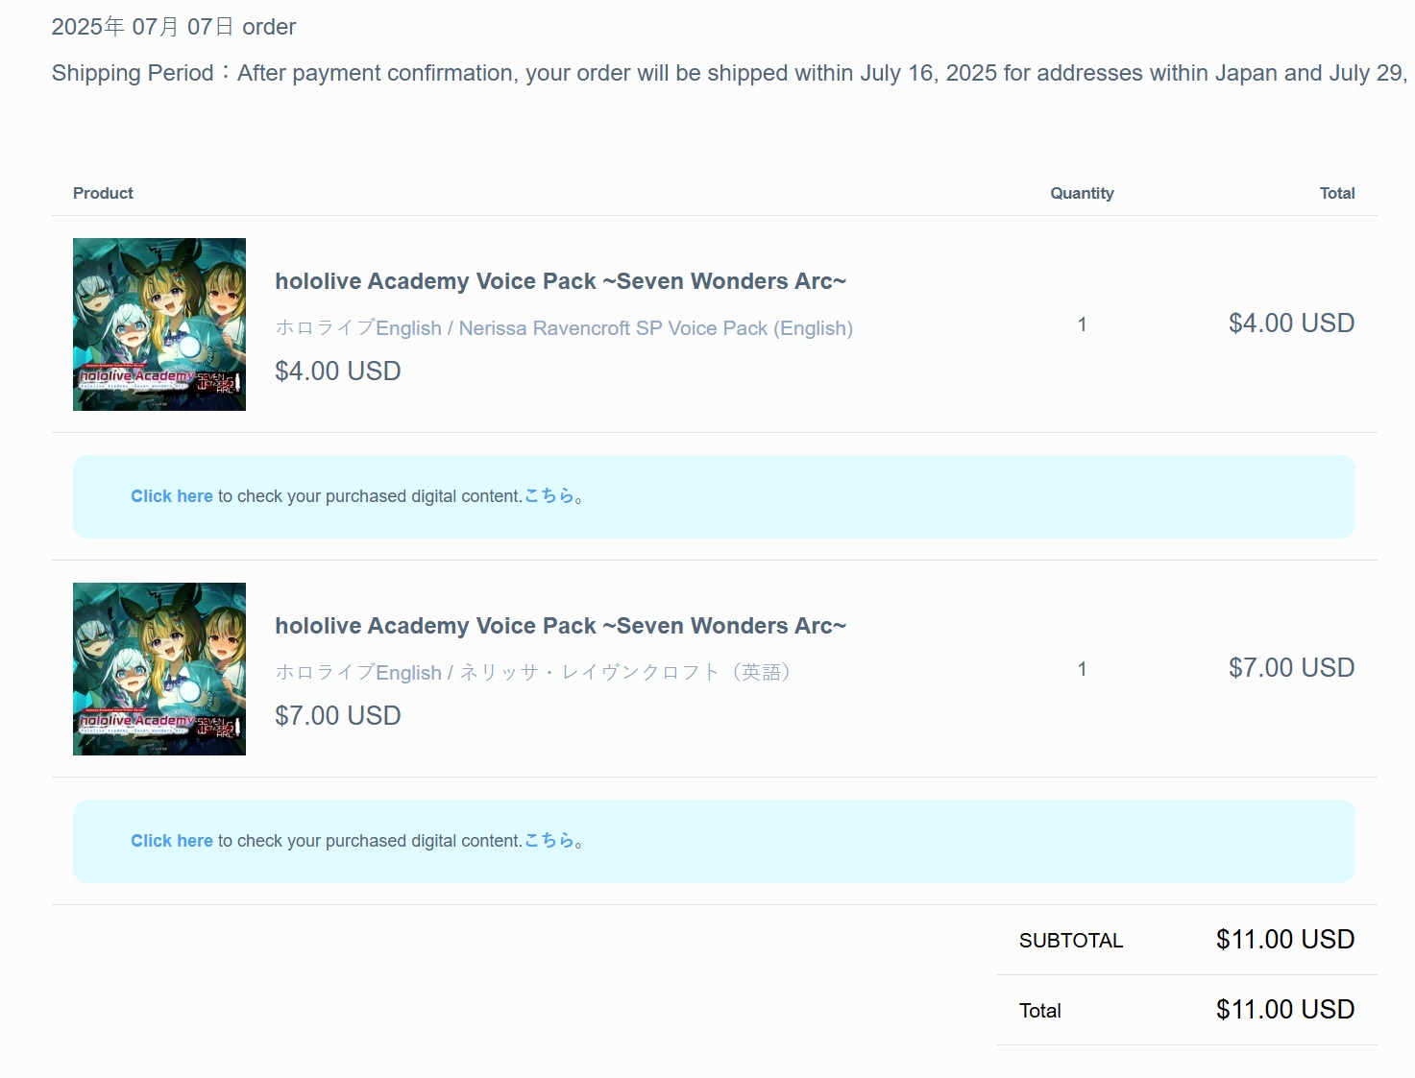The width and height of the screenshot is (1415, 1078).
Task: Click the SUBTOTAL label
Action: tap(1070, 941)
